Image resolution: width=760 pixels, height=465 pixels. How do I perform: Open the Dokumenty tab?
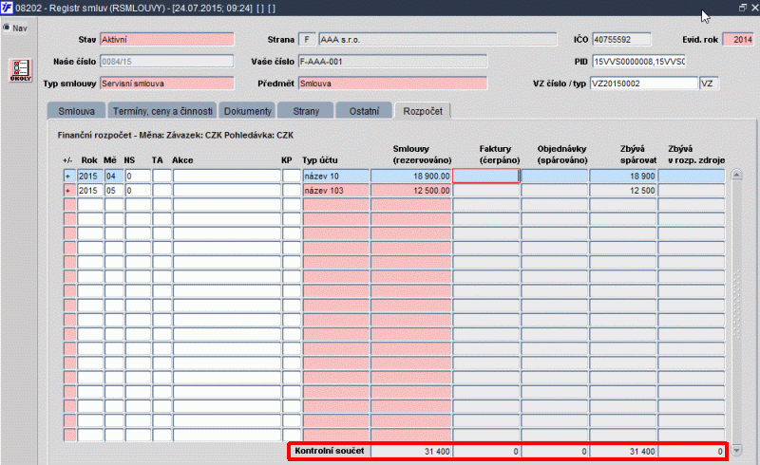click(248, 112)
